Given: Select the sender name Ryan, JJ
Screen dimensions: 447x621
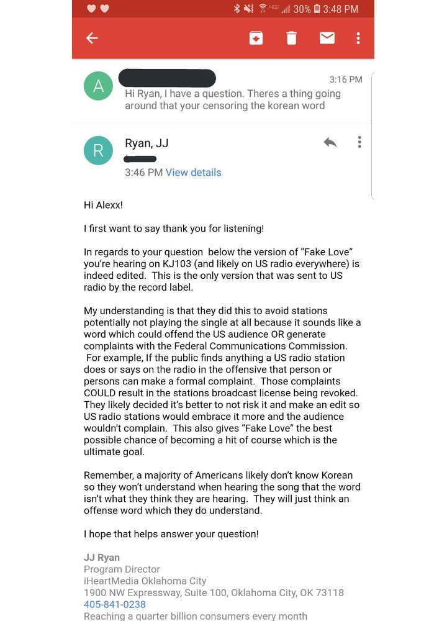Looking at the screenshot, I should pos(147,143).
